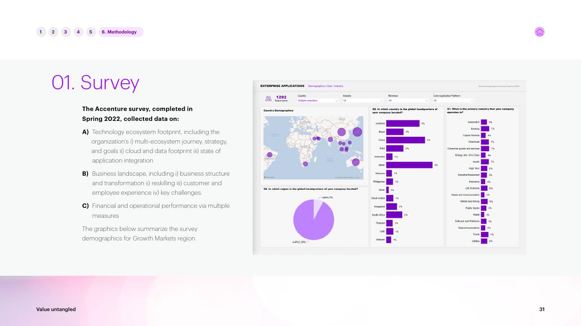
Task: Jump to section 2 pill
Action: [53, 32]
